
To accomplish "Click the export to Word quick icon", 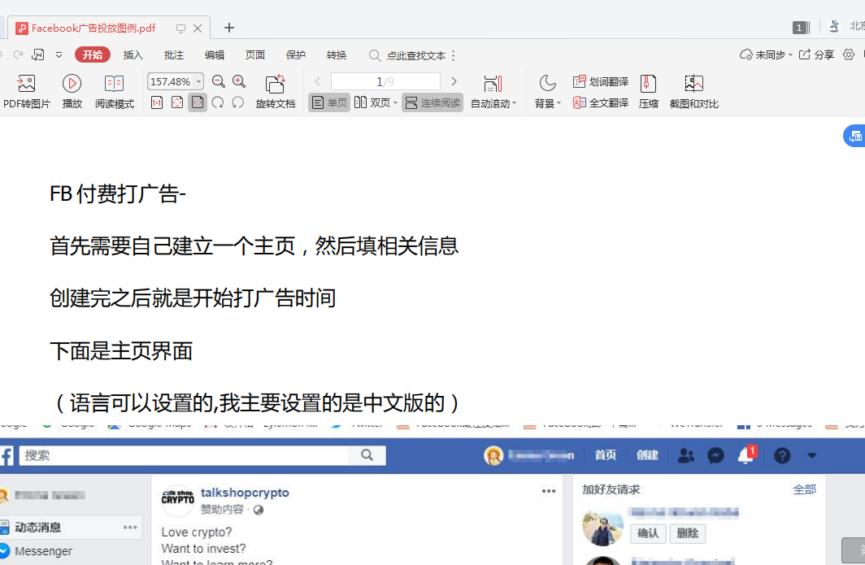I will (x=38, y=54).
